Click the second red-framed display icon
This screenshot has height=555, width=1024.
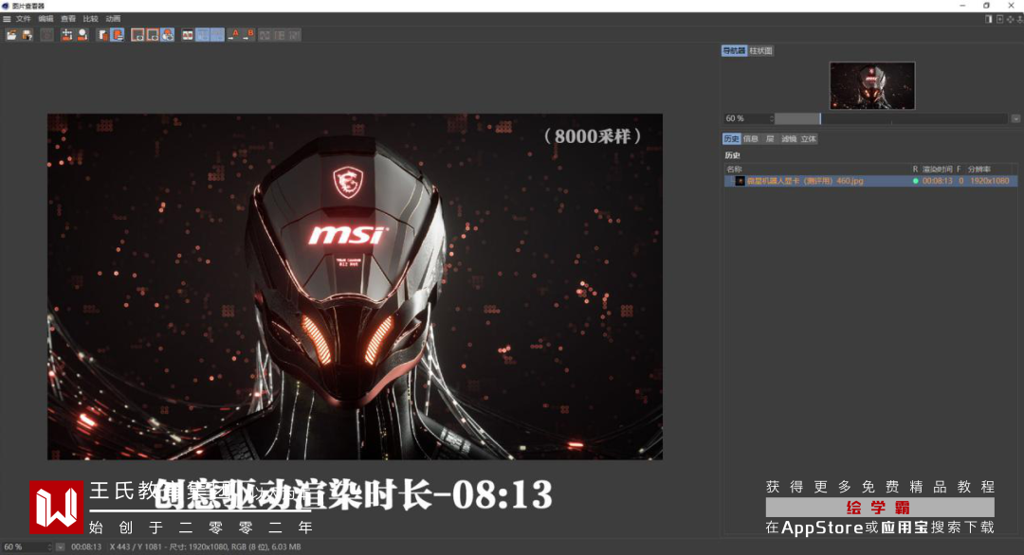coord(153,35)
